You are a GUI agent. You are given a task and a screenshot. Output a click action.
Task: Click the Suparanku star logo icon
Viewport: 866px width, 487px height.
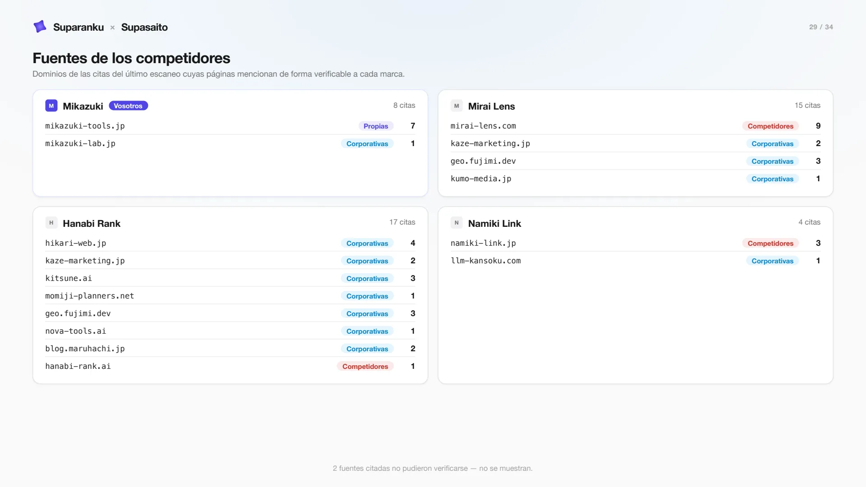click(40, 27)
